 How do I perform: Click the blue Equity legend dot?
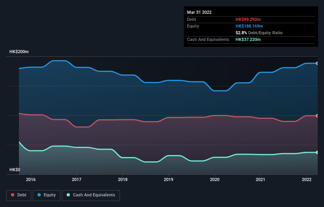point(39,195)
